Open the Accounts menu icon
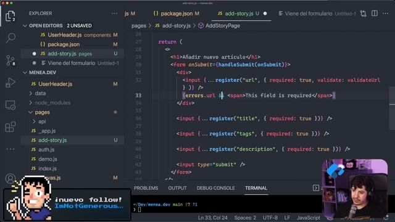This screenshot has height=222, width=395. (10, 178)
